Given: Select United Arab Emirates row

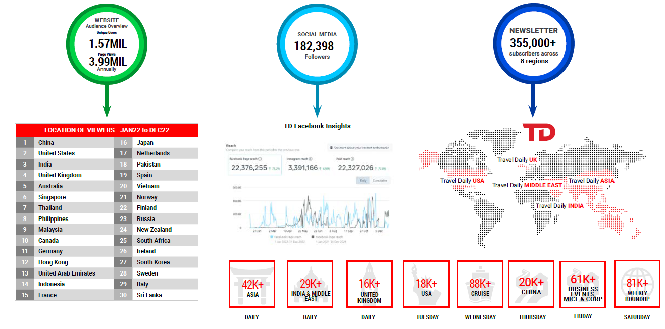Looking at the screenshot, I should [x=66, y=273].
